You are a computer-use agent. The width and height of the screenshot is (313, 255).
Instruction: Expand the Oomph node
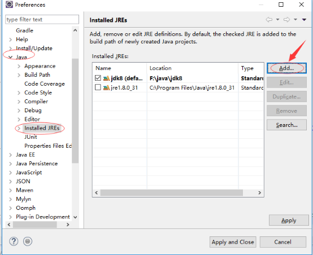click(11, 208)
